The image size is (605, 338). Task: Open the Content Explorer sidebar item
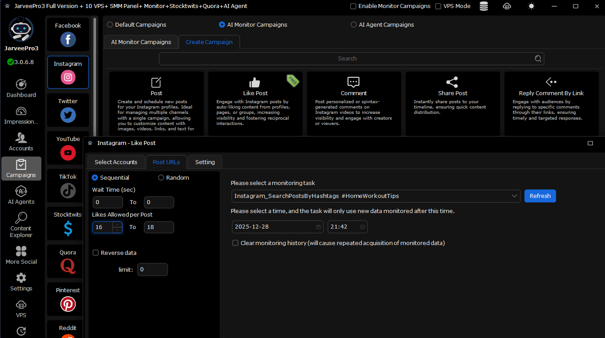click(x=21, y=225)
